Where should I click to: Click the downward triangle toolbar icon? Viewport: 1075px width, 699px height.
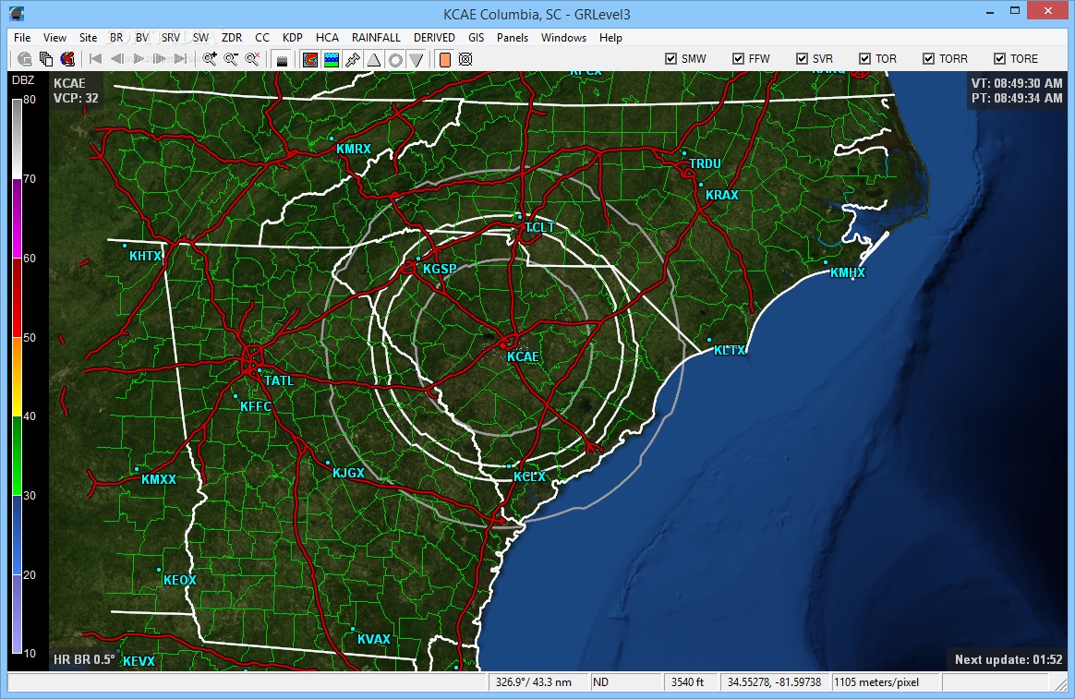[417, 59]
